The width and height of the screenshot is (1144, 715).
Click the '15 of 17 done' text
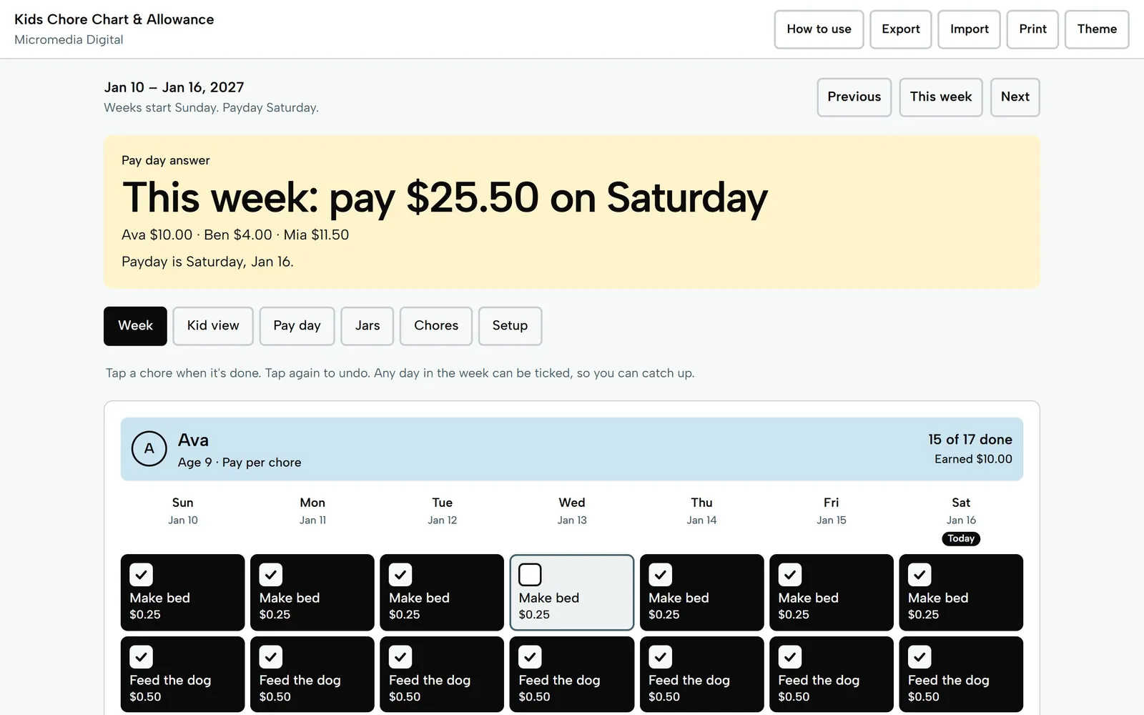970,440
